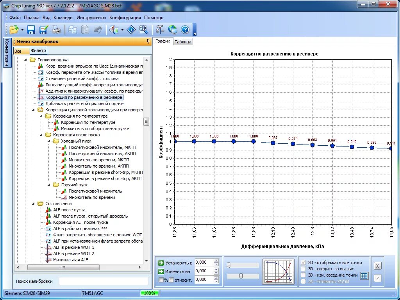Click the Изменить на value field

204,271
